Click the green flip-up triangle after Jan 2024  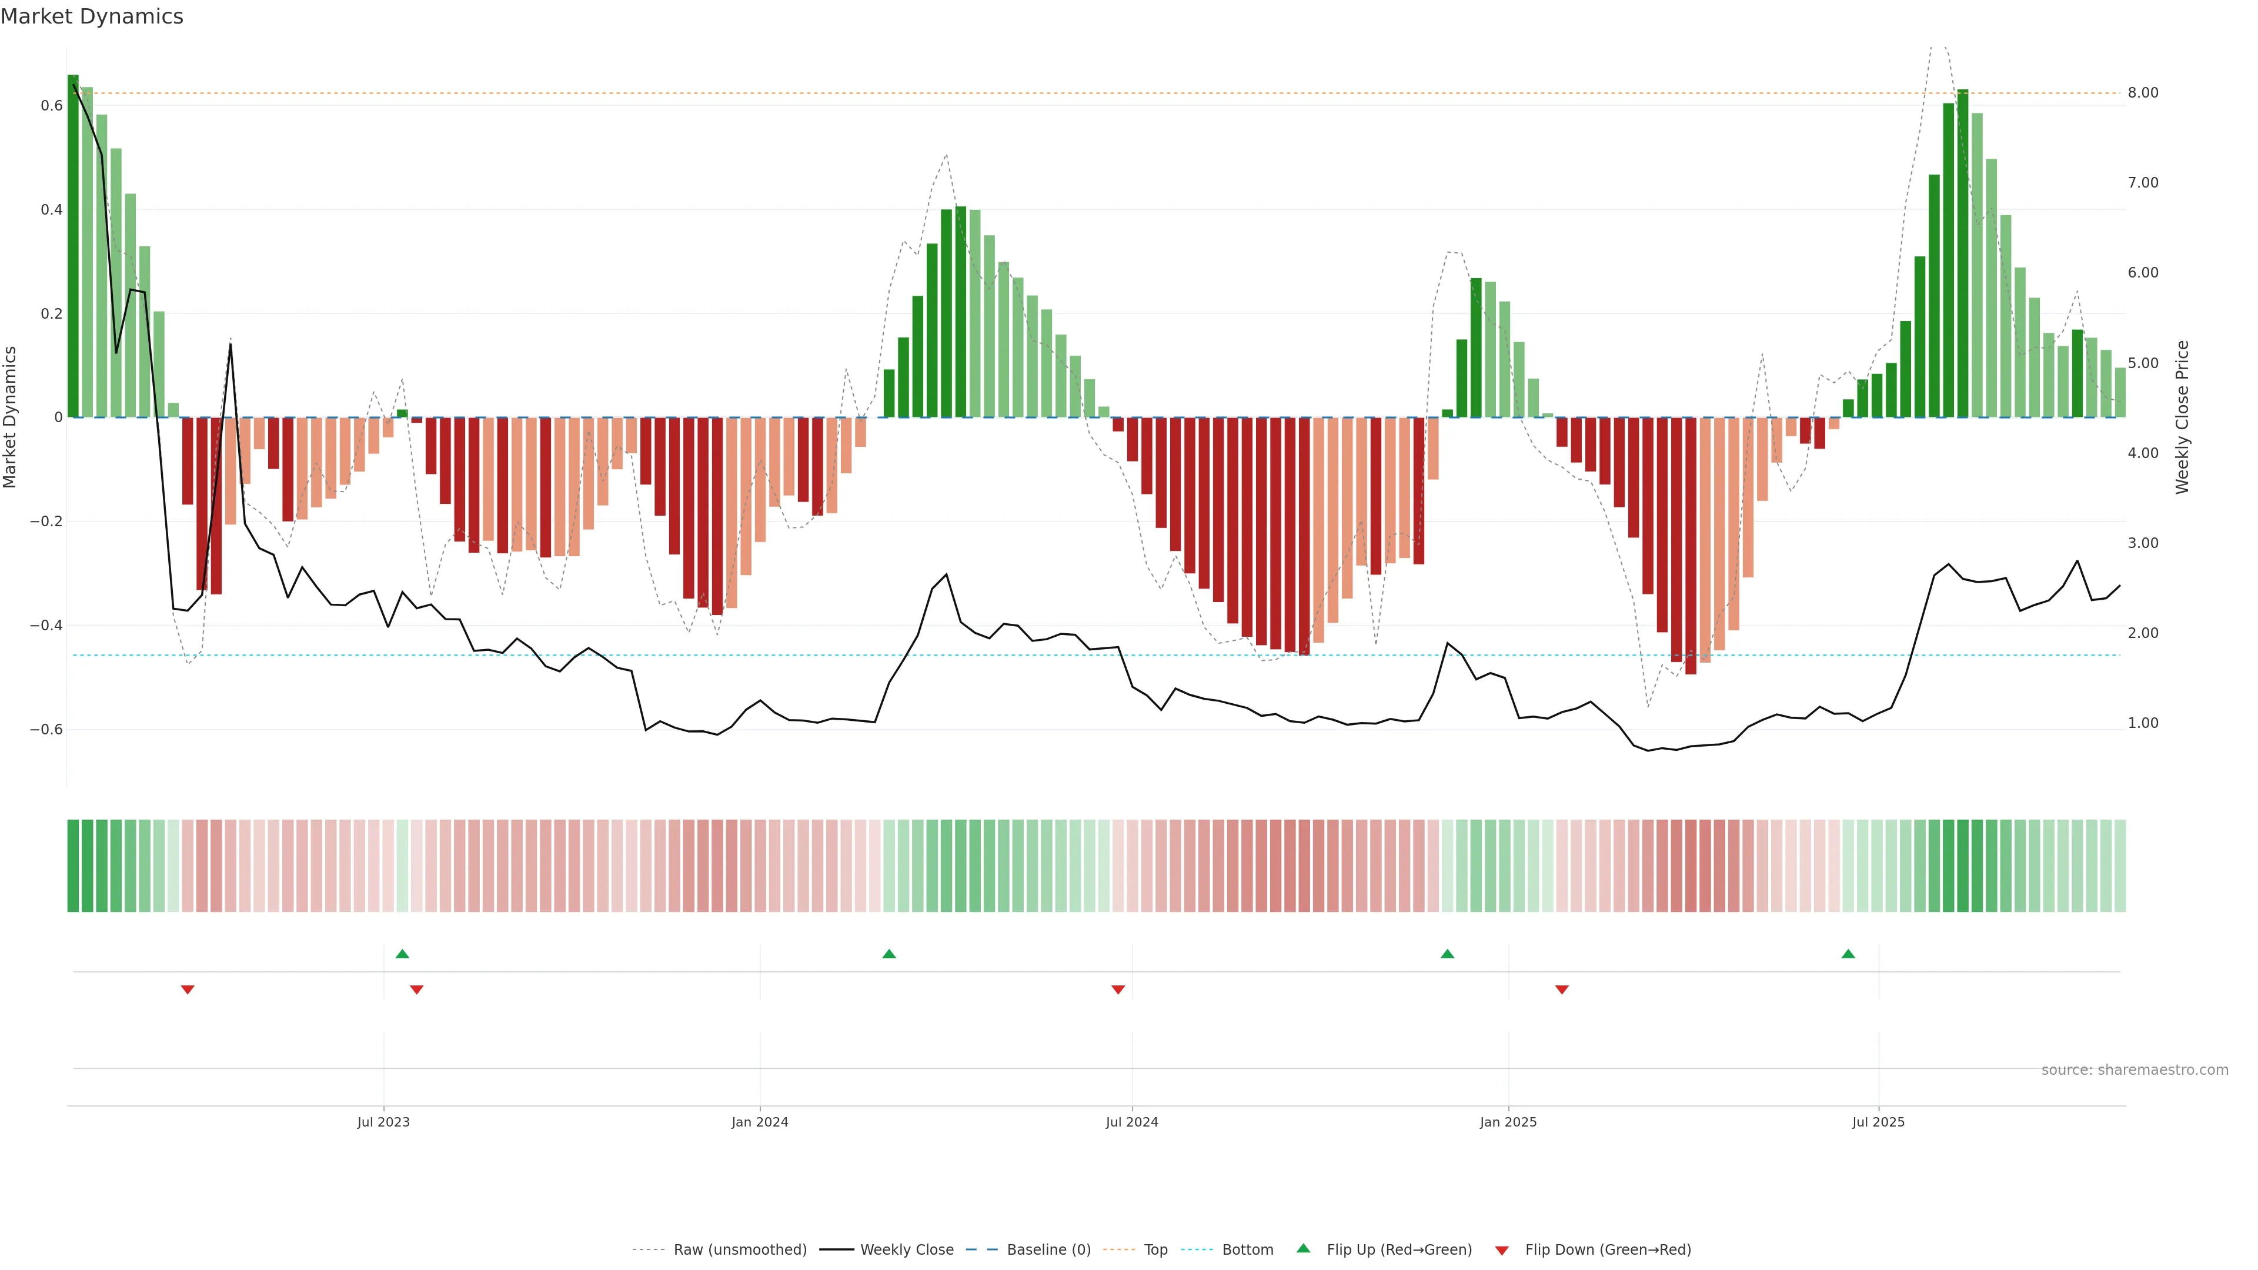pyautogui.click(x=889, y=954)
